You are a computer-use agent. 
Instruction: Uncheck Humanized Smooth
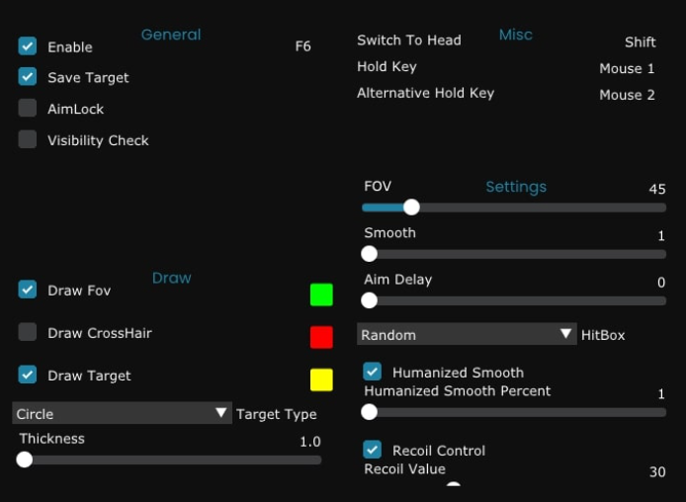[x=373, y=372]
